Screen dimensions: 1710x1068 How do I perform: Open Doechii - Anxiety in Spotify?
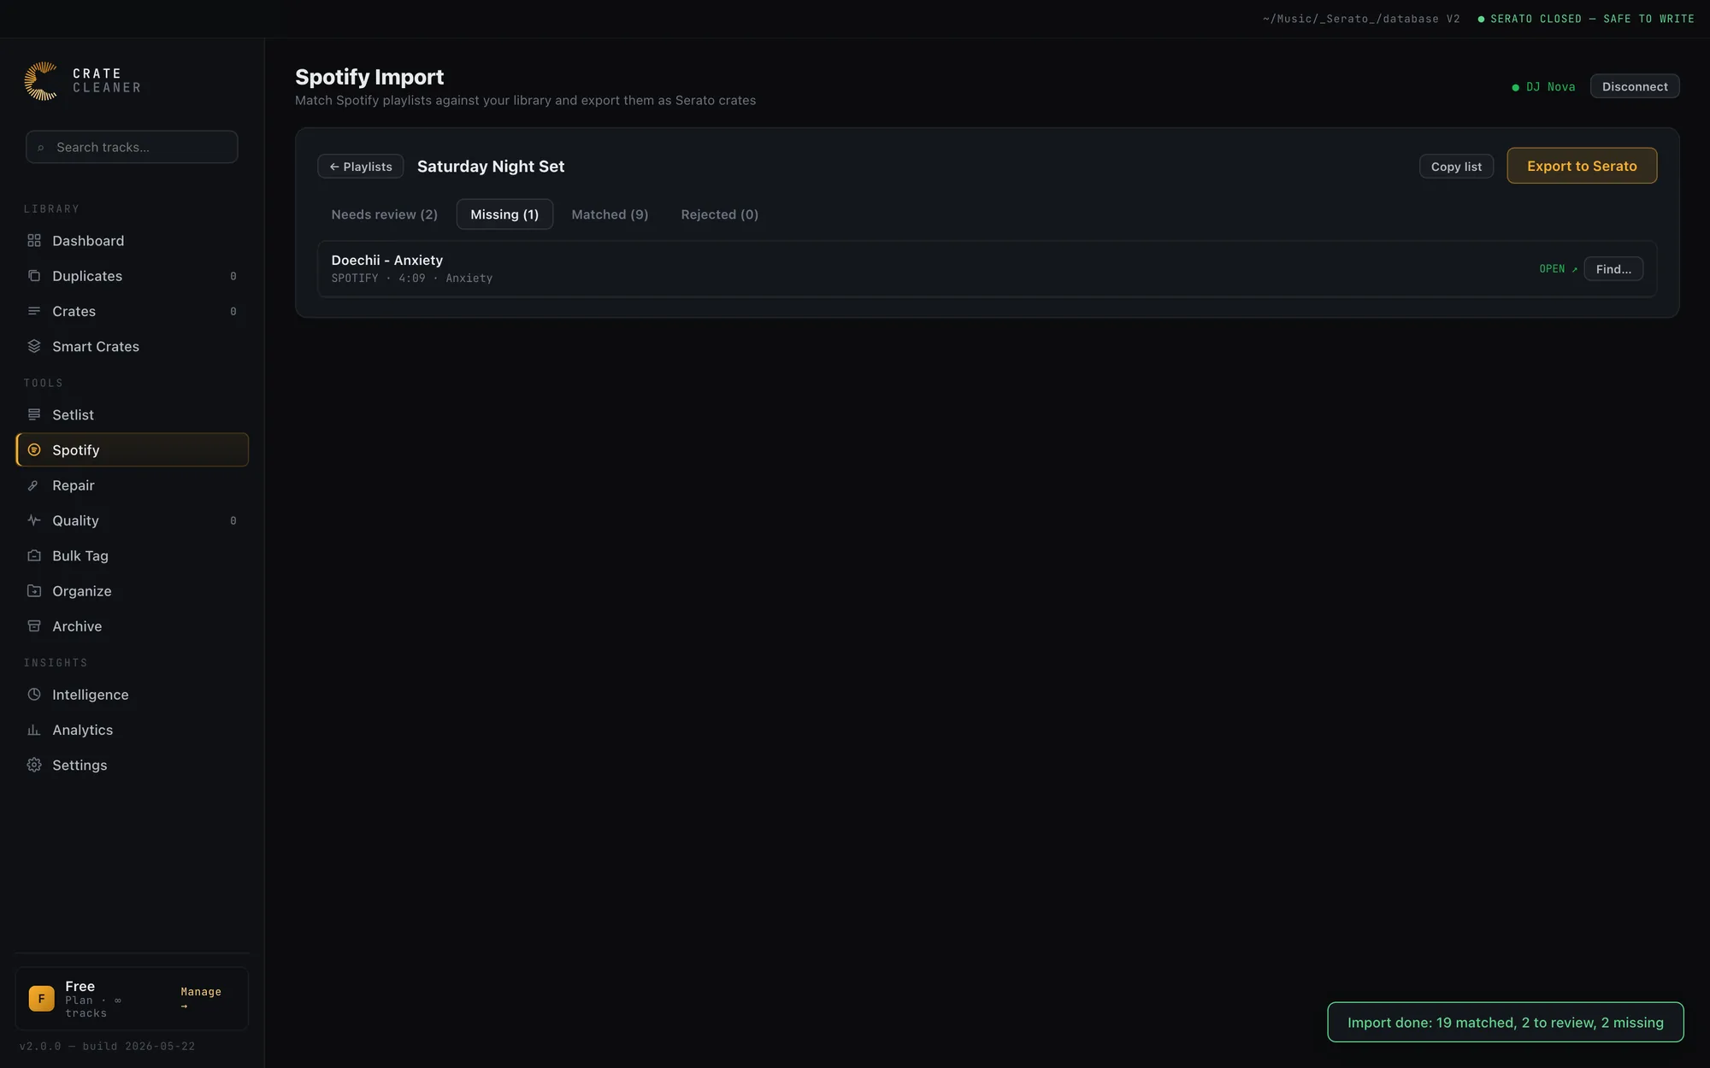(x=1558, y=269)
